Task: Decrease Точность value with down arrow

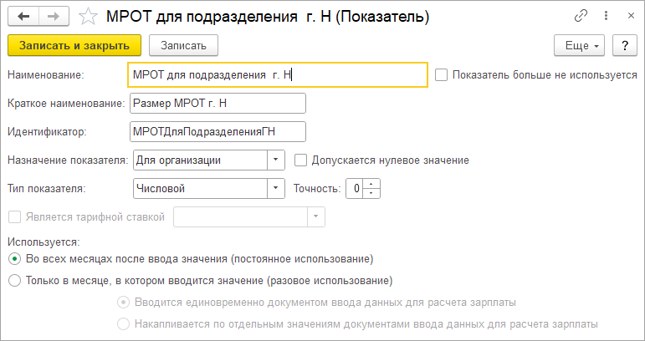Action: (x=371, y=193)
